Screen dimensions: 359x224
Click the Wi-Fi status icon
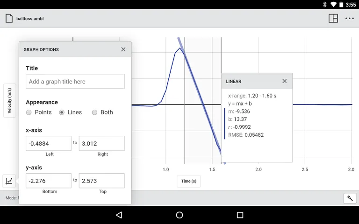[333, 4]
